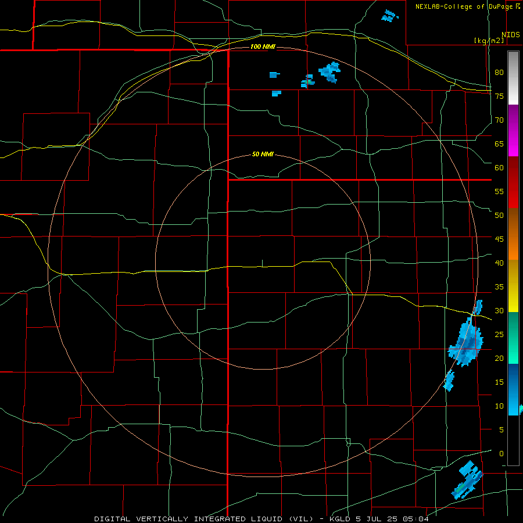Click the 0 value on the legend
This screenshot has height=523, width=523.
click(x=501, y=454)
